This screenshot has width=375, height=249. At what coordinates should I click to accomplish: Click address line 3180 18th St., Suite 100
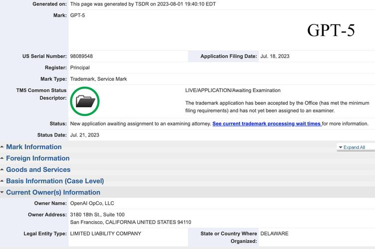click(x=97, y=215)
